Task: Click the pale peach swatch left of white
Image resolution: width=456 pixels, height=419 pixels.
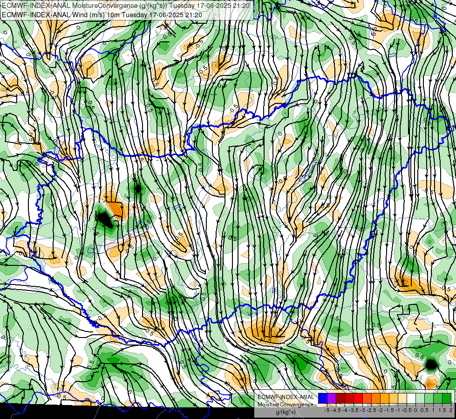Action: coord(402,399)
